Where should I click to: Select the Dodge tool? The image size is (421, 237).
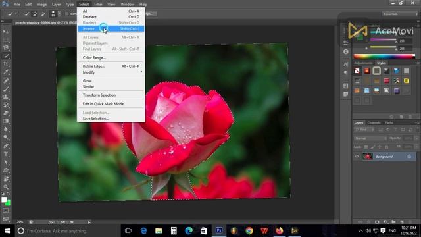(x=6, y=137)
